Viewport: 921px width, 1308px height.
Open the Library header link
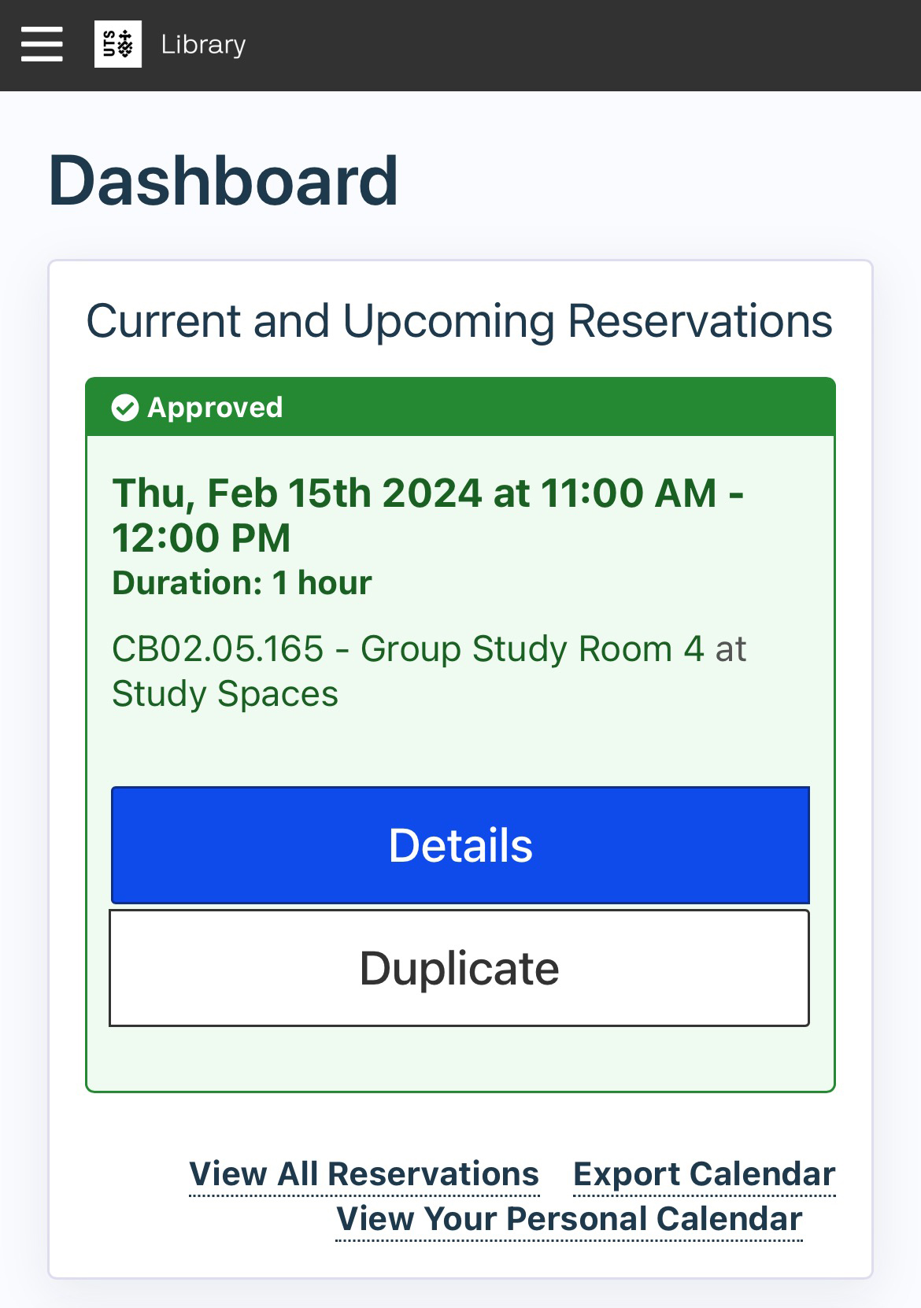click(x=203, y=44)
